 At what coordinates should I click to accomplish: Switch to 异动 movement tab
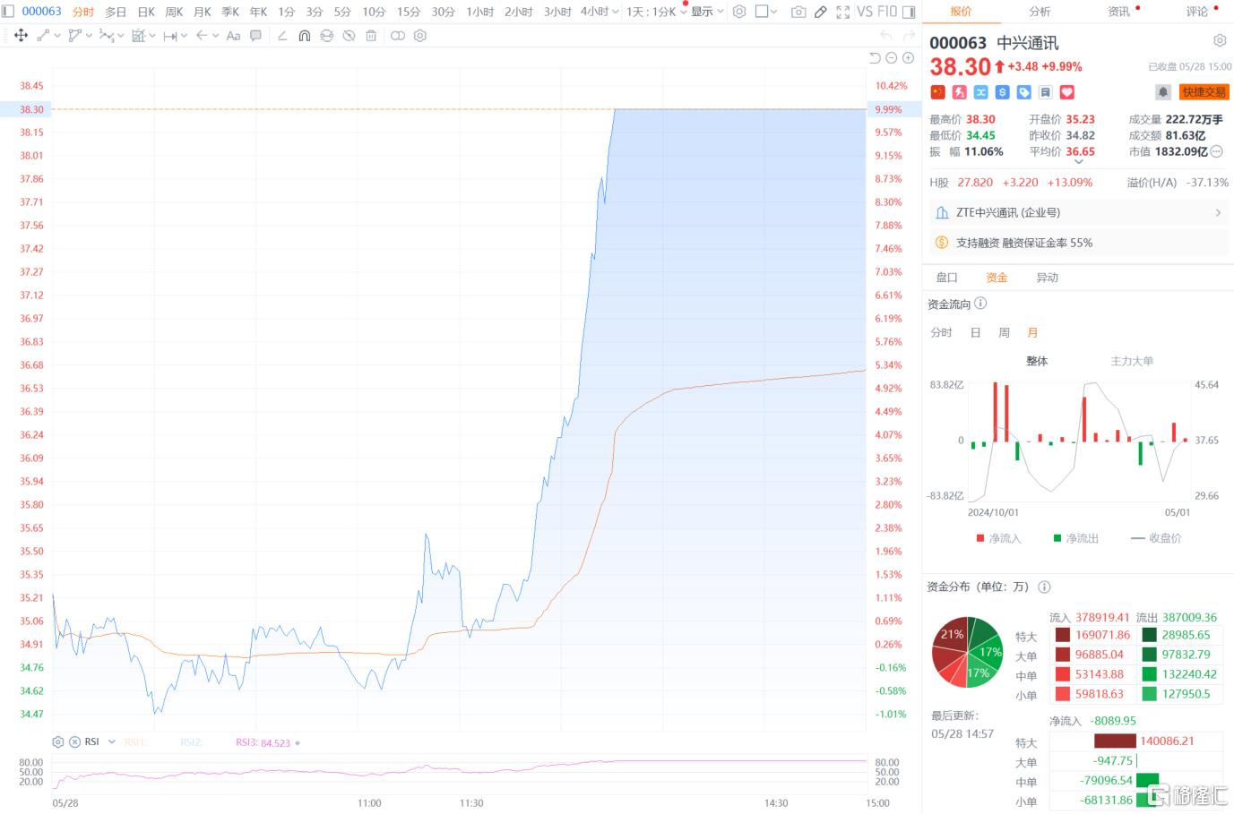pos(1048,278)
